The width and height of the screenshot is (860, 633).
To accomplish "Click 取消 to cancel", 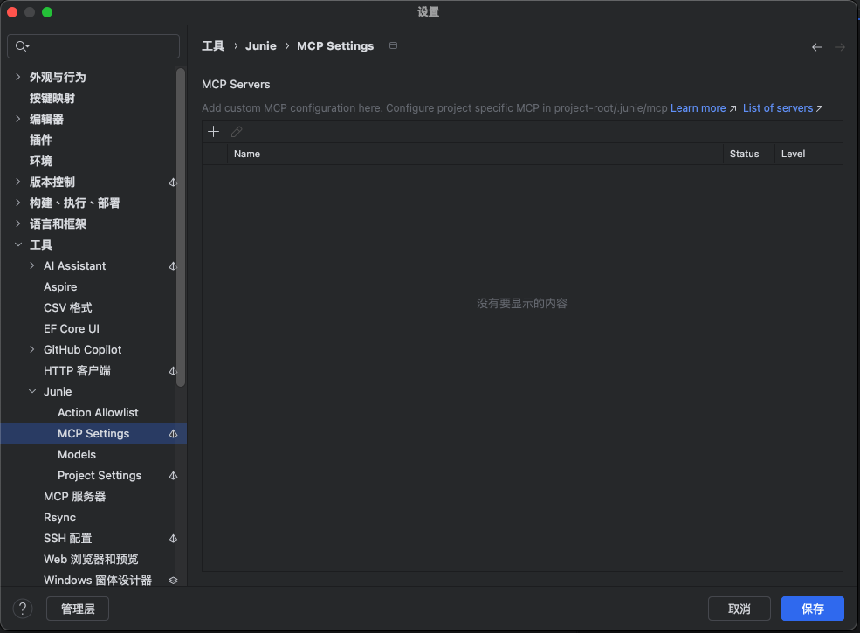I will (x=739, y=609).
